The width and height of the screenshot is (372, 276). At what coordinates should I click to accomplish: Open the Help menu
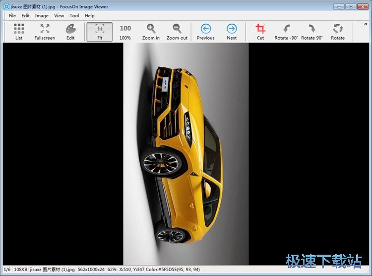(x=90, y=16)
